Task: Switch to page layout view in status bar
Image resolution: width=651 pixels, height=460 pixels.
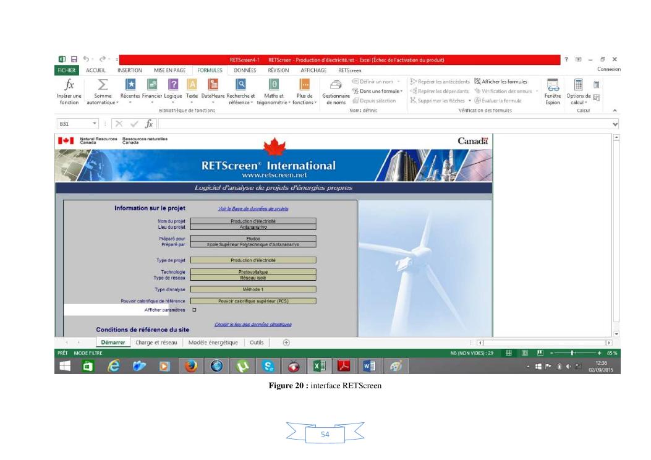Action: click(x=524, y=353)
